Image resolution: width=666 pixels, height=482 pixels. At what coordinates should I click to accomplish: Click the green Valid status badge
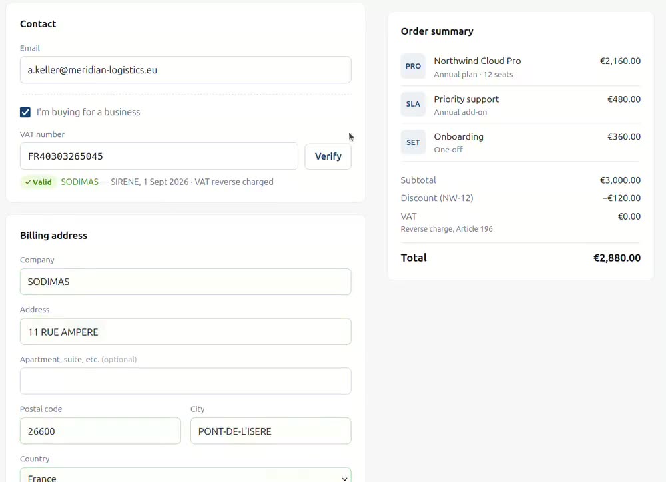coord(38,182)
